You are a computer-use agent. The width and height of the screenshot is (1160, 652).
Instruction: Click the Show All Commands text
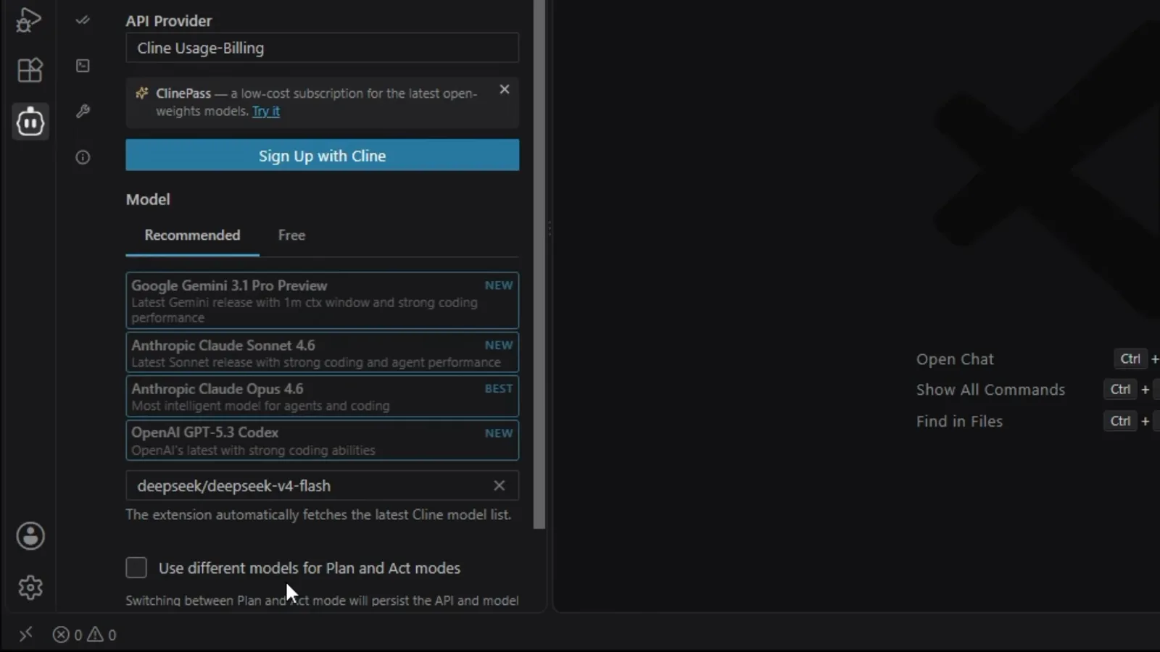(990, 390)
